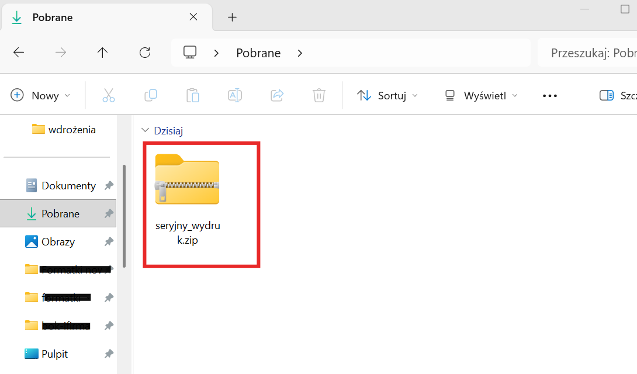This screenshot has height=374, width=637.
Task: Collapse the Dzisiaj file group
Action: 145,131
